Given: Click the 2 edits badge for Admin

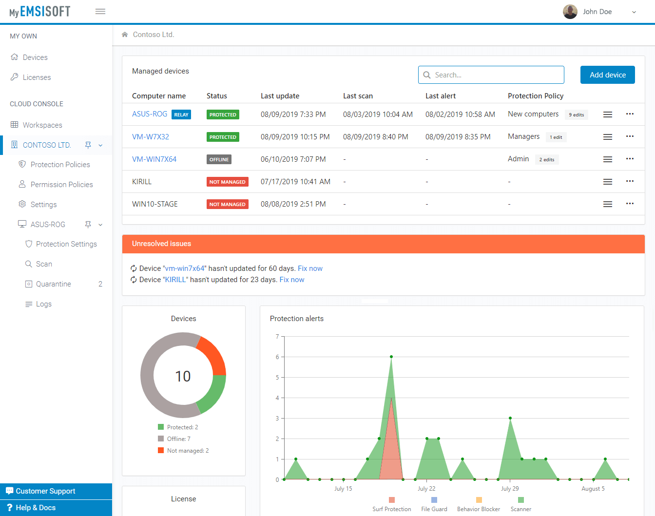Looking at the screenshot, I should [547, 160].
